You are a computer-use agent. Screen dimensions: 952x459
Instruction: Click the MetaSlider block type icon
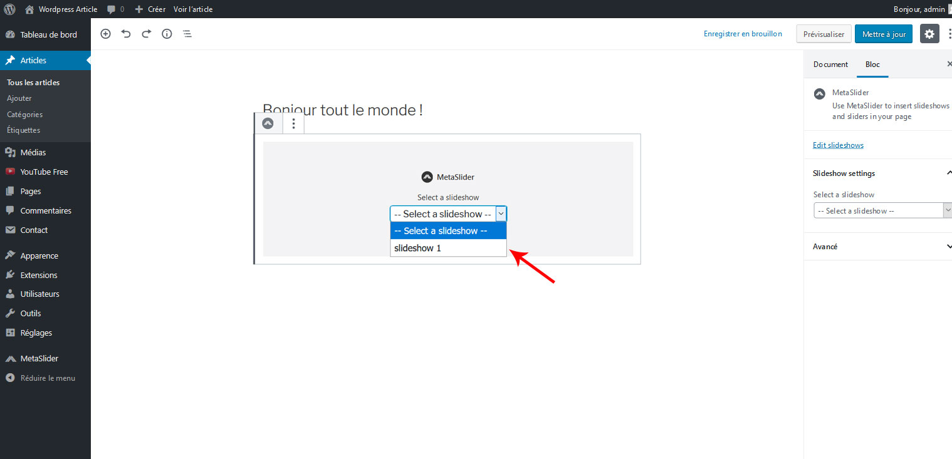coord(268,123)
